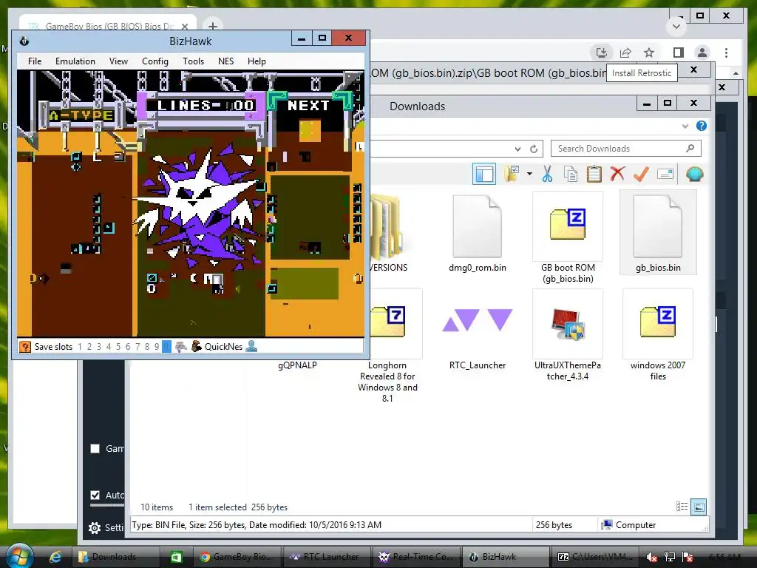Screen dimensions: 757x568
Task: Click the download icon in Chrome toolbar
Action: 602,53
